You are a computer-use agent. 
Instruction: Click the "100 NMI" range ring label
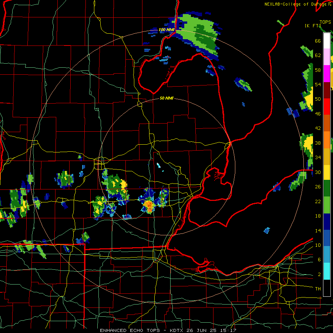click(166, 30)
